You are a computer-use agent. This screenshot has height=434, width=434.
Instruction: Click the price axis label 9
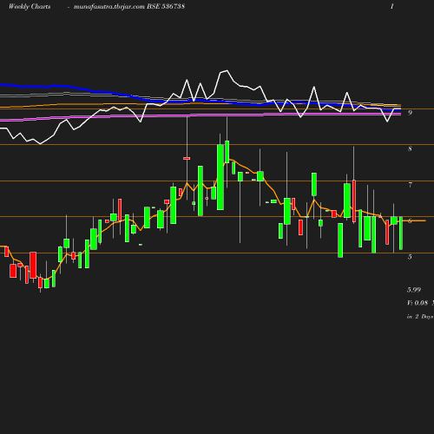(x=410, y=113)
